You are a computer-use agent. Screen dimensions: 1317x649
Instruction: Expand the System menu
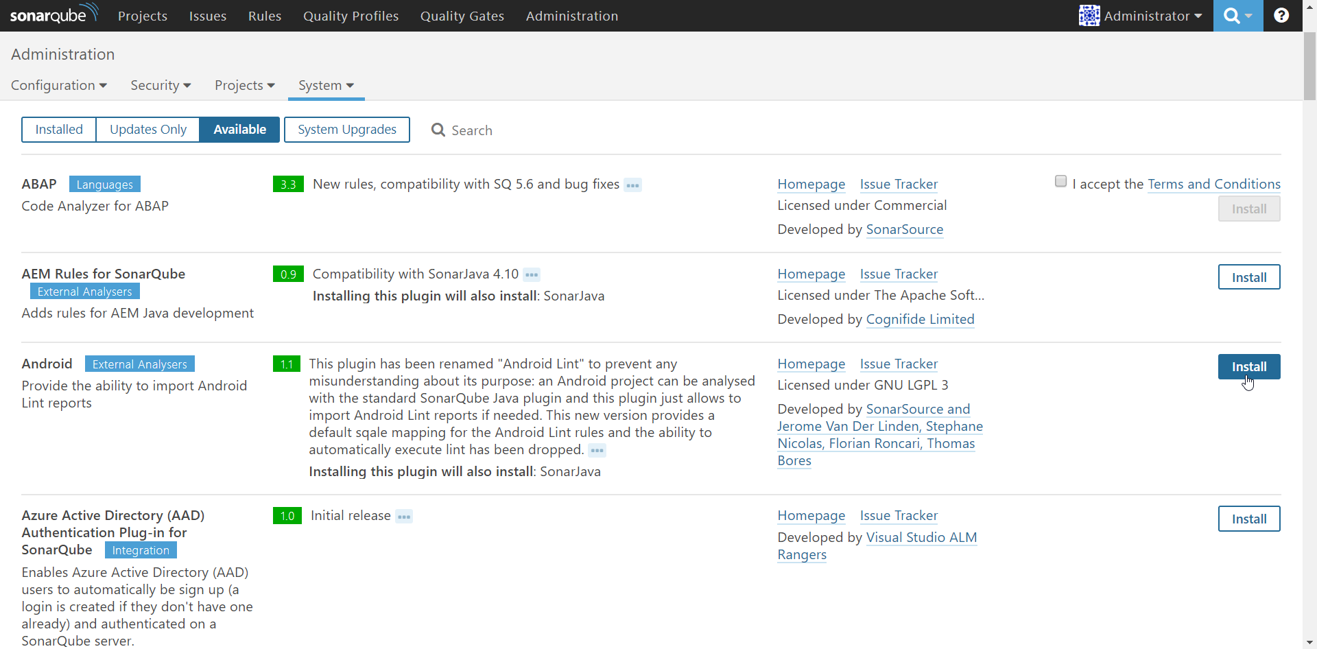pos(326,85)
